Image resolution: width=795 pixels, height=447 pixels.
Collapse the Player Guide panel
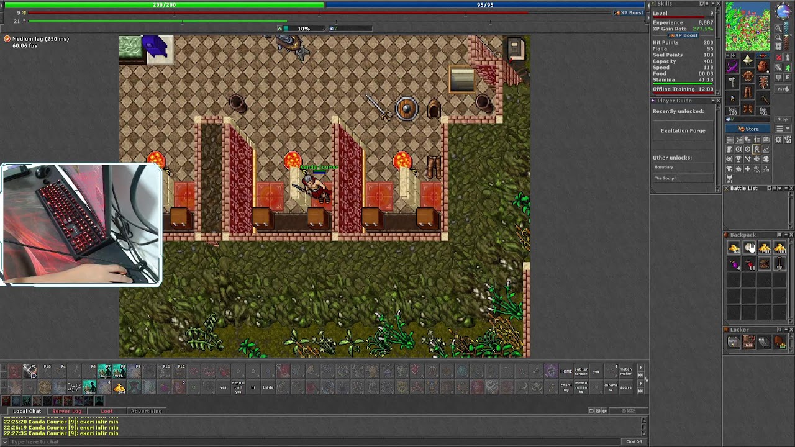click(713, 101)
